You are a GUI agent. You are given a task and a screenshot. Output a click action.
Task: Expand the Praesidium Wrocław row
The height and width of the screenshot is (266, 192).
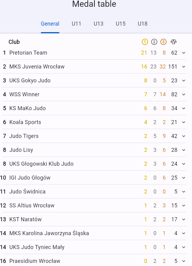pos(184,261)
